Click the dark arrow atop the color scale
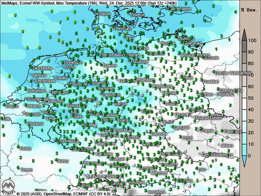 244,34
